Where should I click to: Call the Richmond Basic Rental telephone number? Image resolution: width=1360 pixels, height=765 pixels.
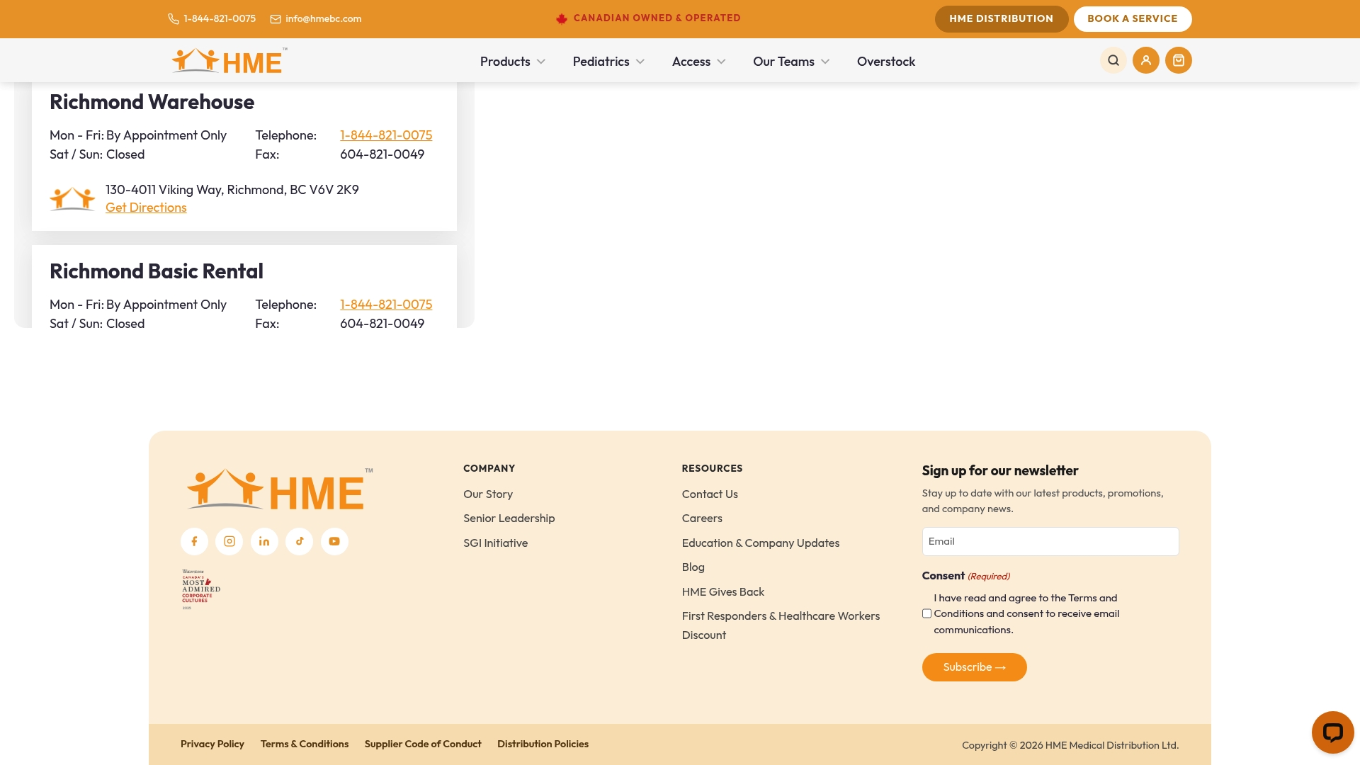tap(386, 305)
